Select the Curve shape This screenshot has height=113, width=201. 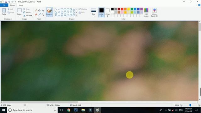(59, 9)
